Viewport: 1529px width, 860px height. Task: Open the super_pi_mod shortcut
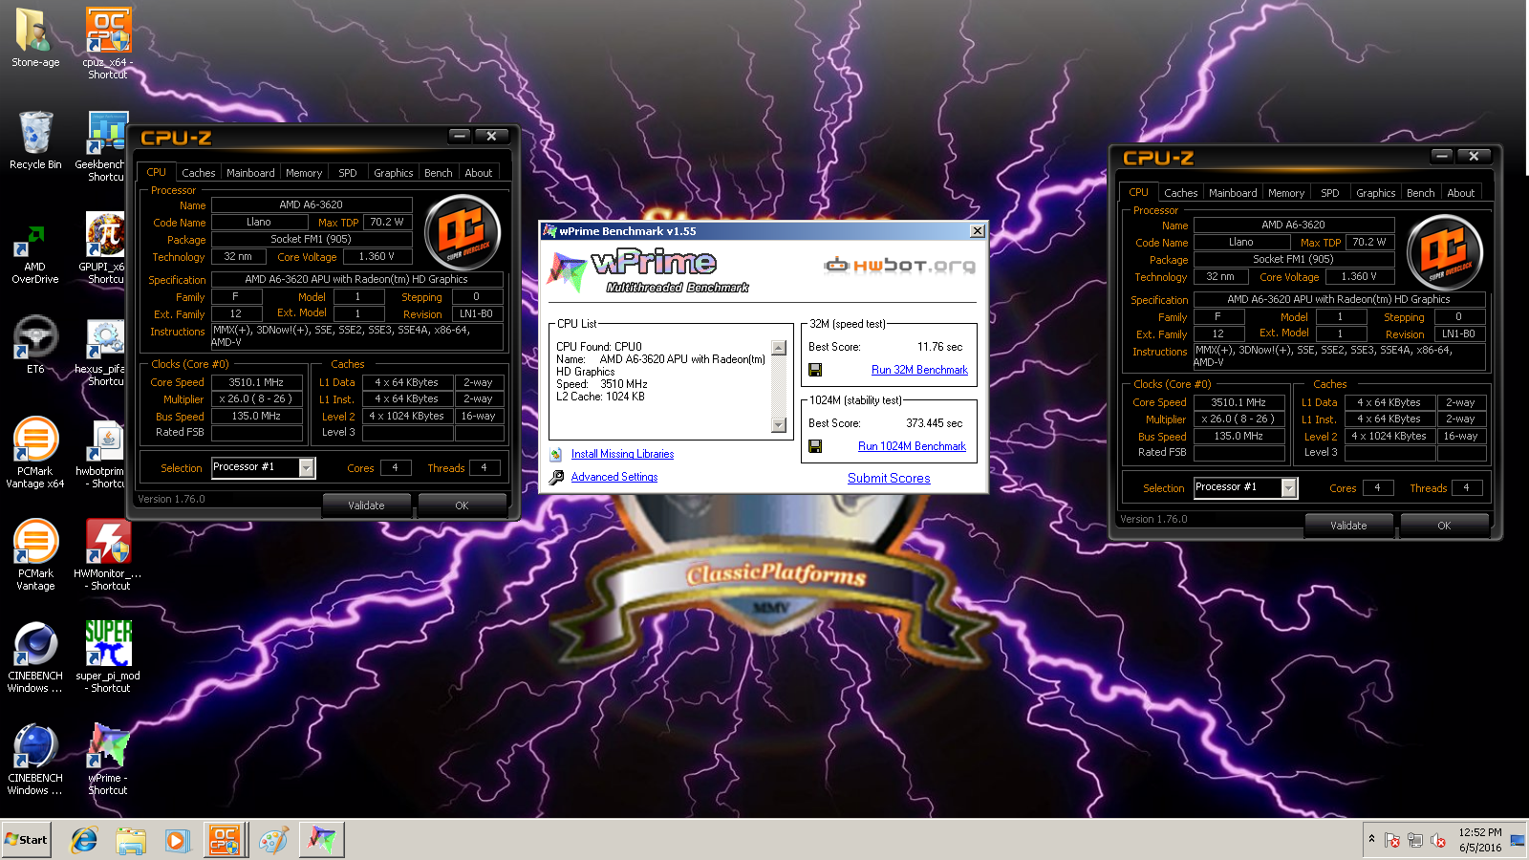108,656
